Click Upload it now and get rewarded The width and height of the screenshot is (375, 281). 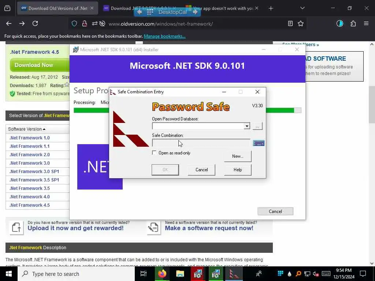point(75,228)
